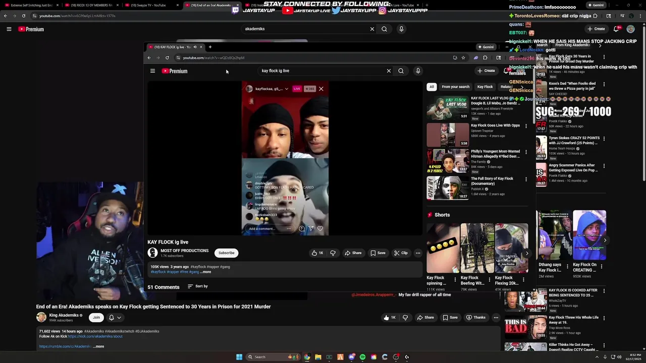Switch to the "RICO! 13 OY MEMBERS" tab
Image resolution: width=646 pixels, height=363 pixels.
(x=91, y=5)
